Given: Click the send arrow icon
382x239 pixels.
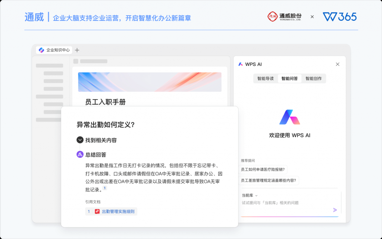Looking at the screenshot, I should pos(335,210).
